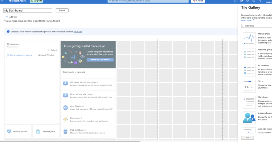Click the Upgrade button

(36, 1)
